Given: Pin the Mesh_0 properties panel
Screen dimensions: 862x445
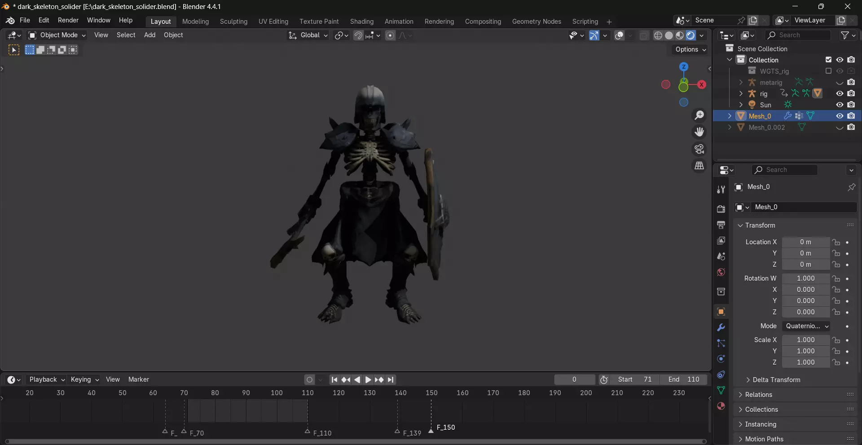Looking at the screenshot, I should click(x=851, y=187).
